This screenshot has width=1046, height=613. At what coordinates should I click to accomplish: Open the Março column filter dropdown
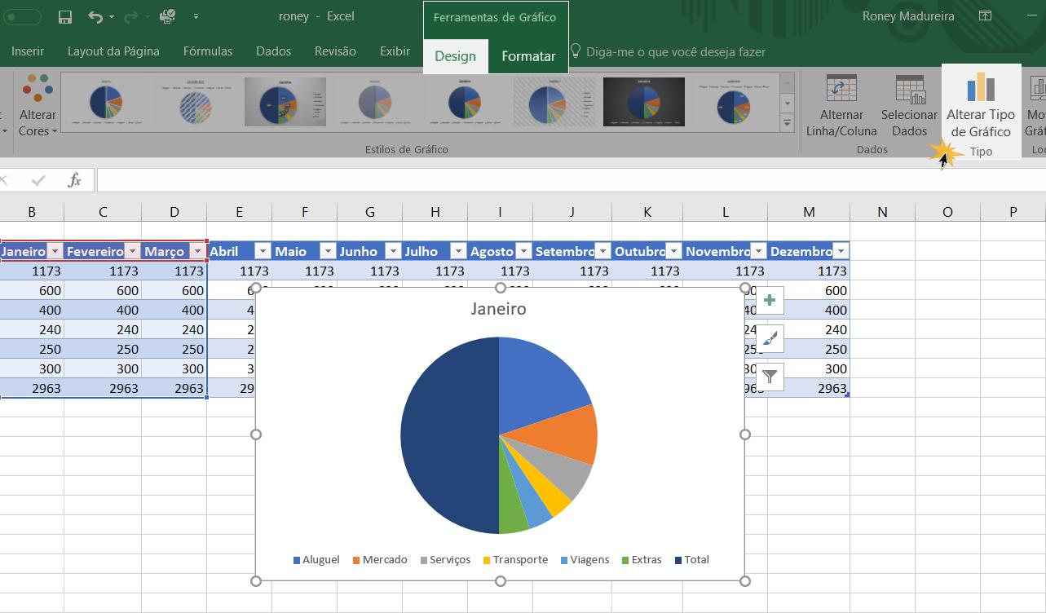coord(197,251)
